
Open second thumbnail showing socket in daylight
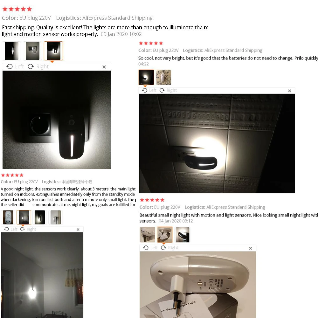(32, 51)
